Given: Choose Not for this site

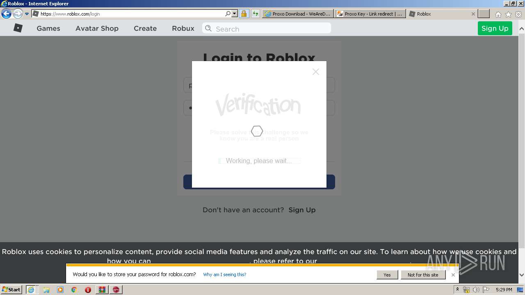Looking at the screenshot, I should click(423, 275).
